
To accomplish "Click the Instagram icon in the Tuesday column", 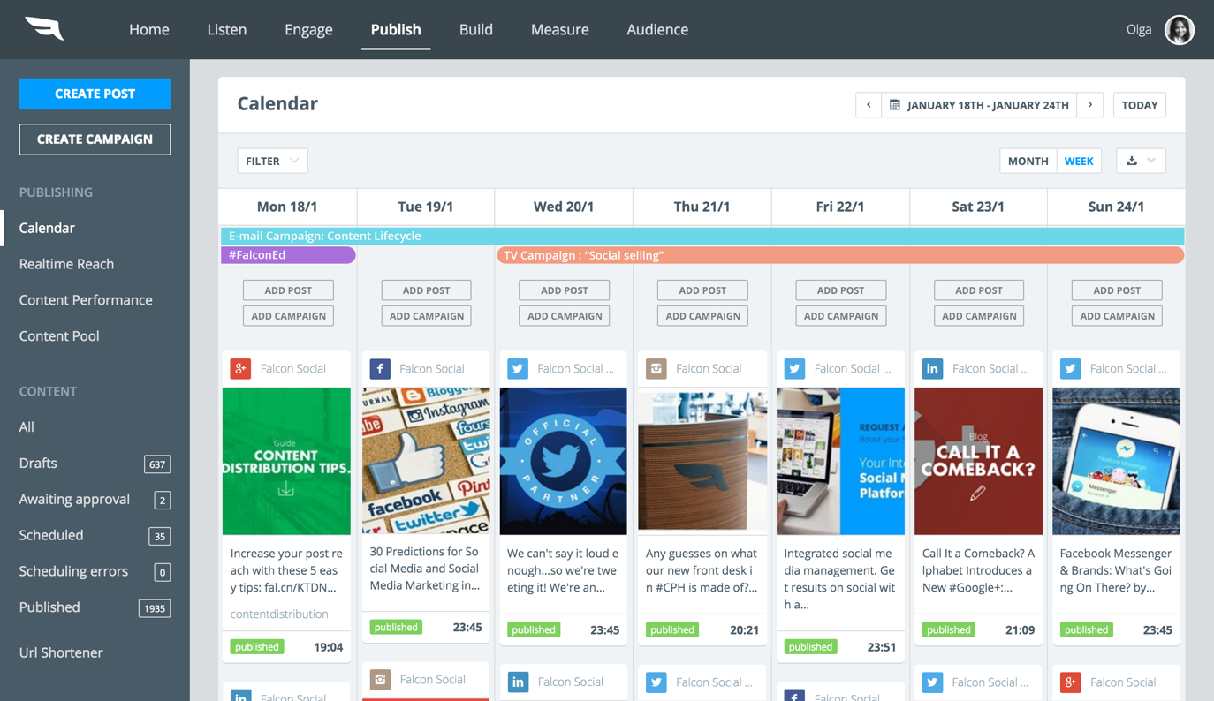I will [380, 679].
